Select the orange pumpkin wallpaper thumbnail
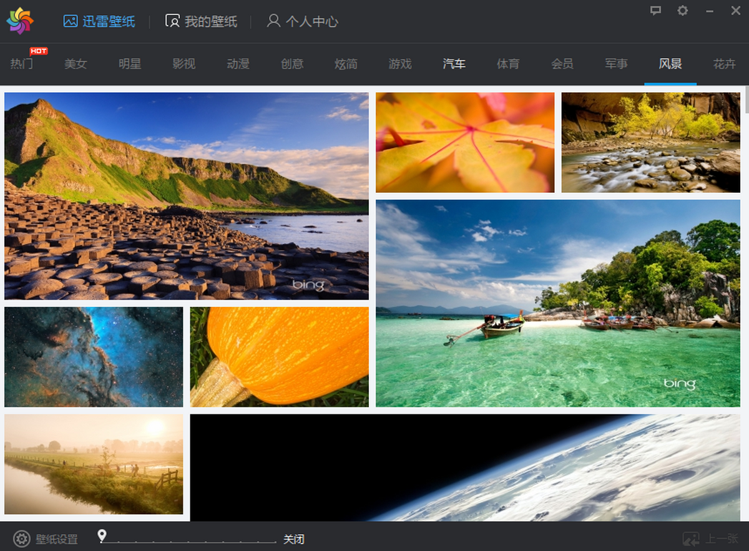This screenshot has width=749, height=551. coord(279,356)
